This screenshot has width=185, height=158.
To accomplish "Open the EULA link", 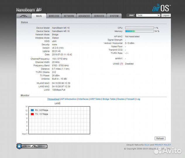I will (147, 145).
